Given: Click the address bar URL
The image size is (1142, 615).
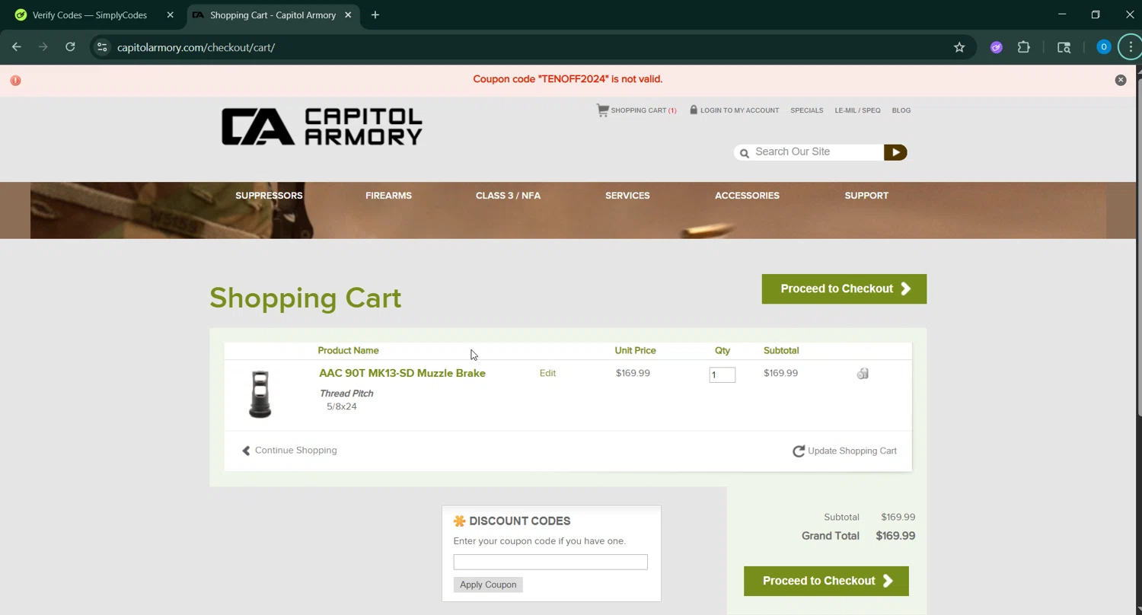Looking at the screenshot, I should click(196, 47).
